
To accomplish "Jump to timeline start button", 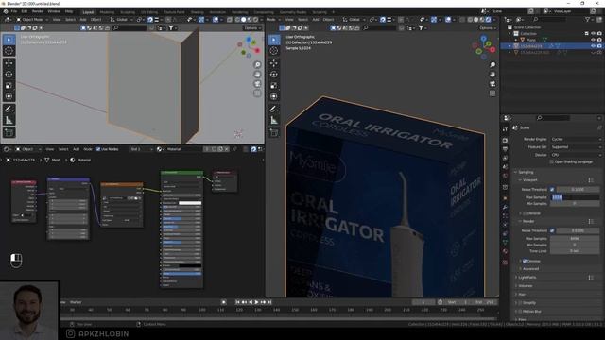I will coord(237,302).
